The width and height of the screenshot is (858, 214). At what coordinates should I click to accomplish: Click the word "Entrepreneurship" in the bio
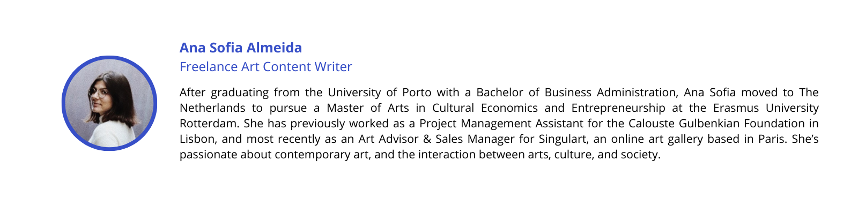click(x=618, y=108)
